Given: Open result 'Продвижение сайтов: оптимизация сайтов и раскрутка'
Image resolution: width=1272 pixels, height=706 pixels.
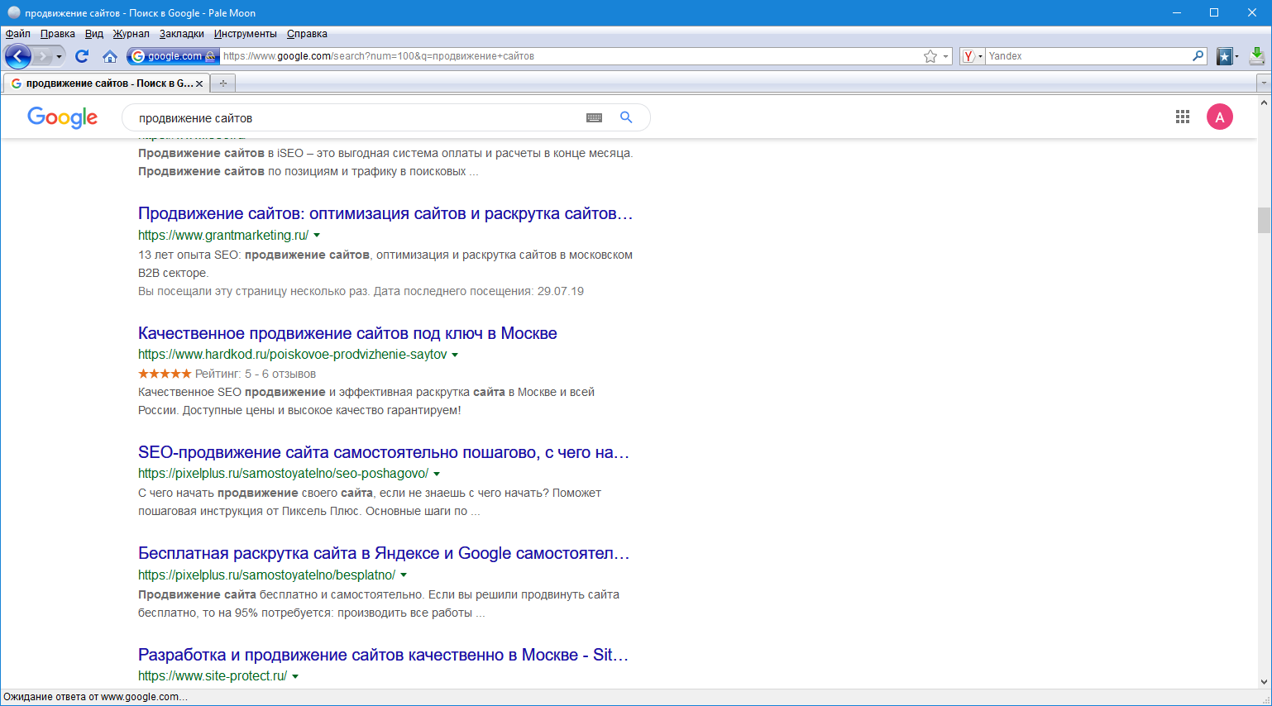Looking at the screenshot, I should 385,214.
